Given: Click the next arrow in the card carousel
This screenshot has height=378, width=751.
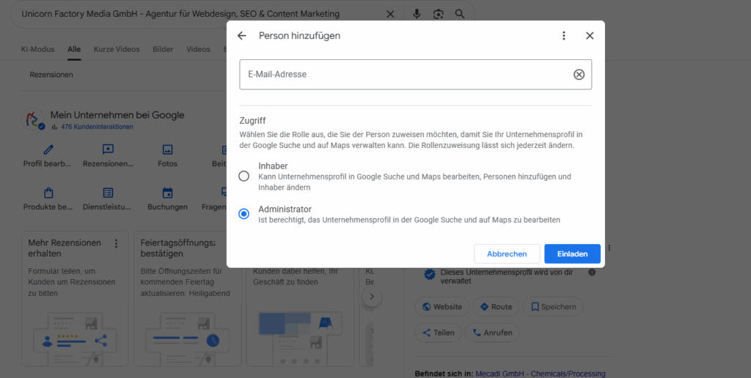Looking at the screenshot, I should (372, 297).
